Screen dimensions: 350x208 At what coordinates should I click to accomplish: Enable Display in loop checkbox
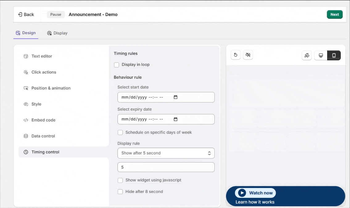[x=117, y=65]
